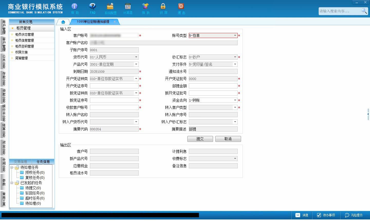Open the 消息 messages icon in status bar
This screenshot has height=221, width=370.
pyautogui.click(x=302, y=215)
